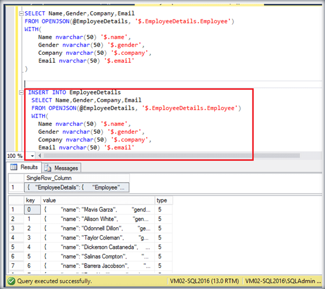325x289 pixels.
Task: Collapse the first SELECT statement outline
Action: coord(21,13)
